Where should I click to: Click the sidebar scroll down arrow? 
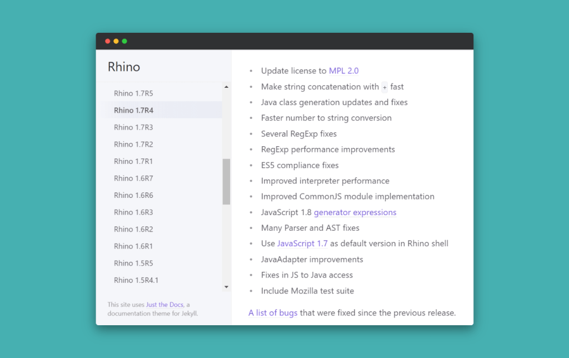click(x=226, y=287)
